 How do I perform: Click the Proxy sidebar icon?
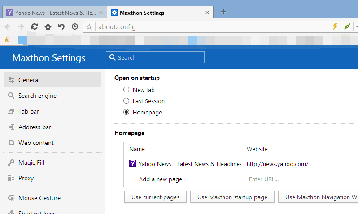click(x=11, y=178)
